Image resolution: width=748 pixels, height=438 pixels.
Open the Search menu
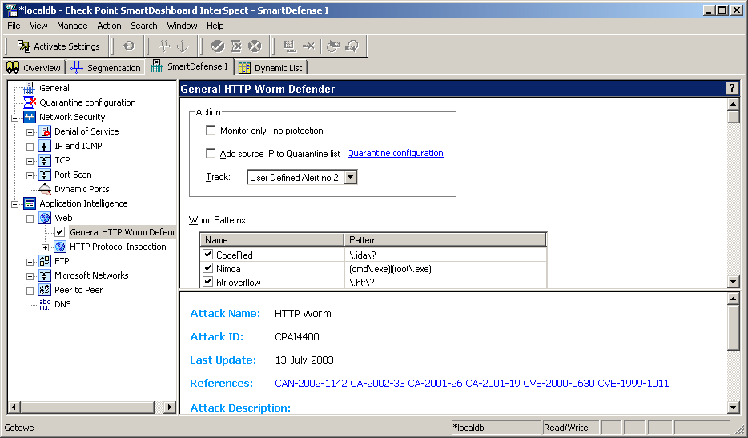click(x=144, y=26)
